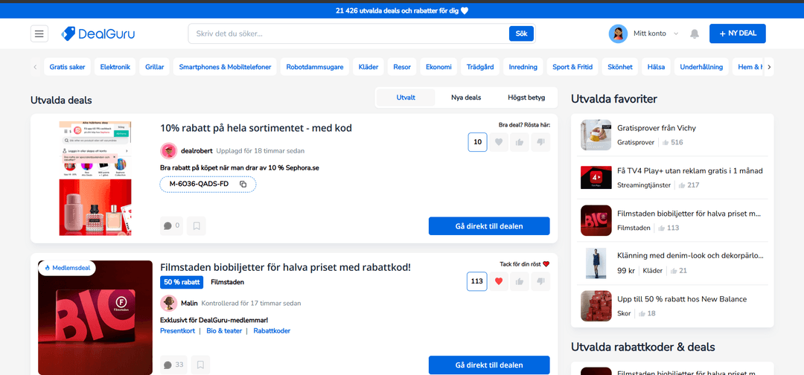Open the Trädgård category chip
Image resolution: width=804 pixels, height=375 pixels.
coord(480,67)
